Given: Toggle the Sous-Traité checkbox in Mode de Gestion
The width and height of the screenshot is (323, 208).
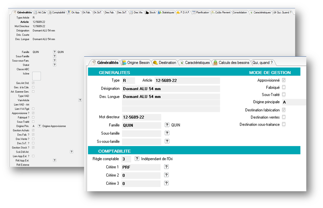Looking at the screenshot, I should coord(284,94).
